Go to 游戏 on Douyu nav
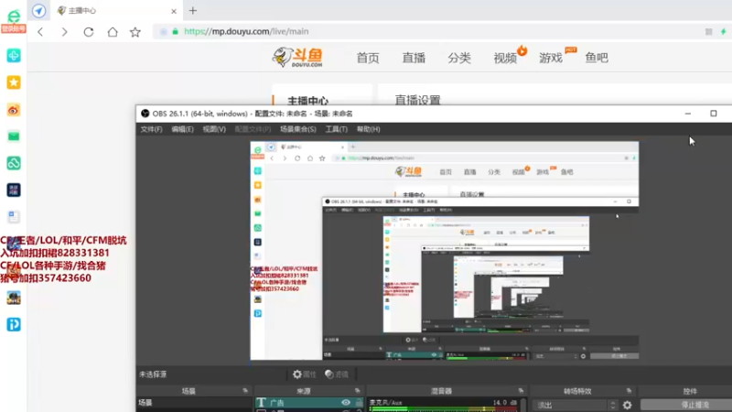This screenshot has height=412, width=732. [551, 58]
